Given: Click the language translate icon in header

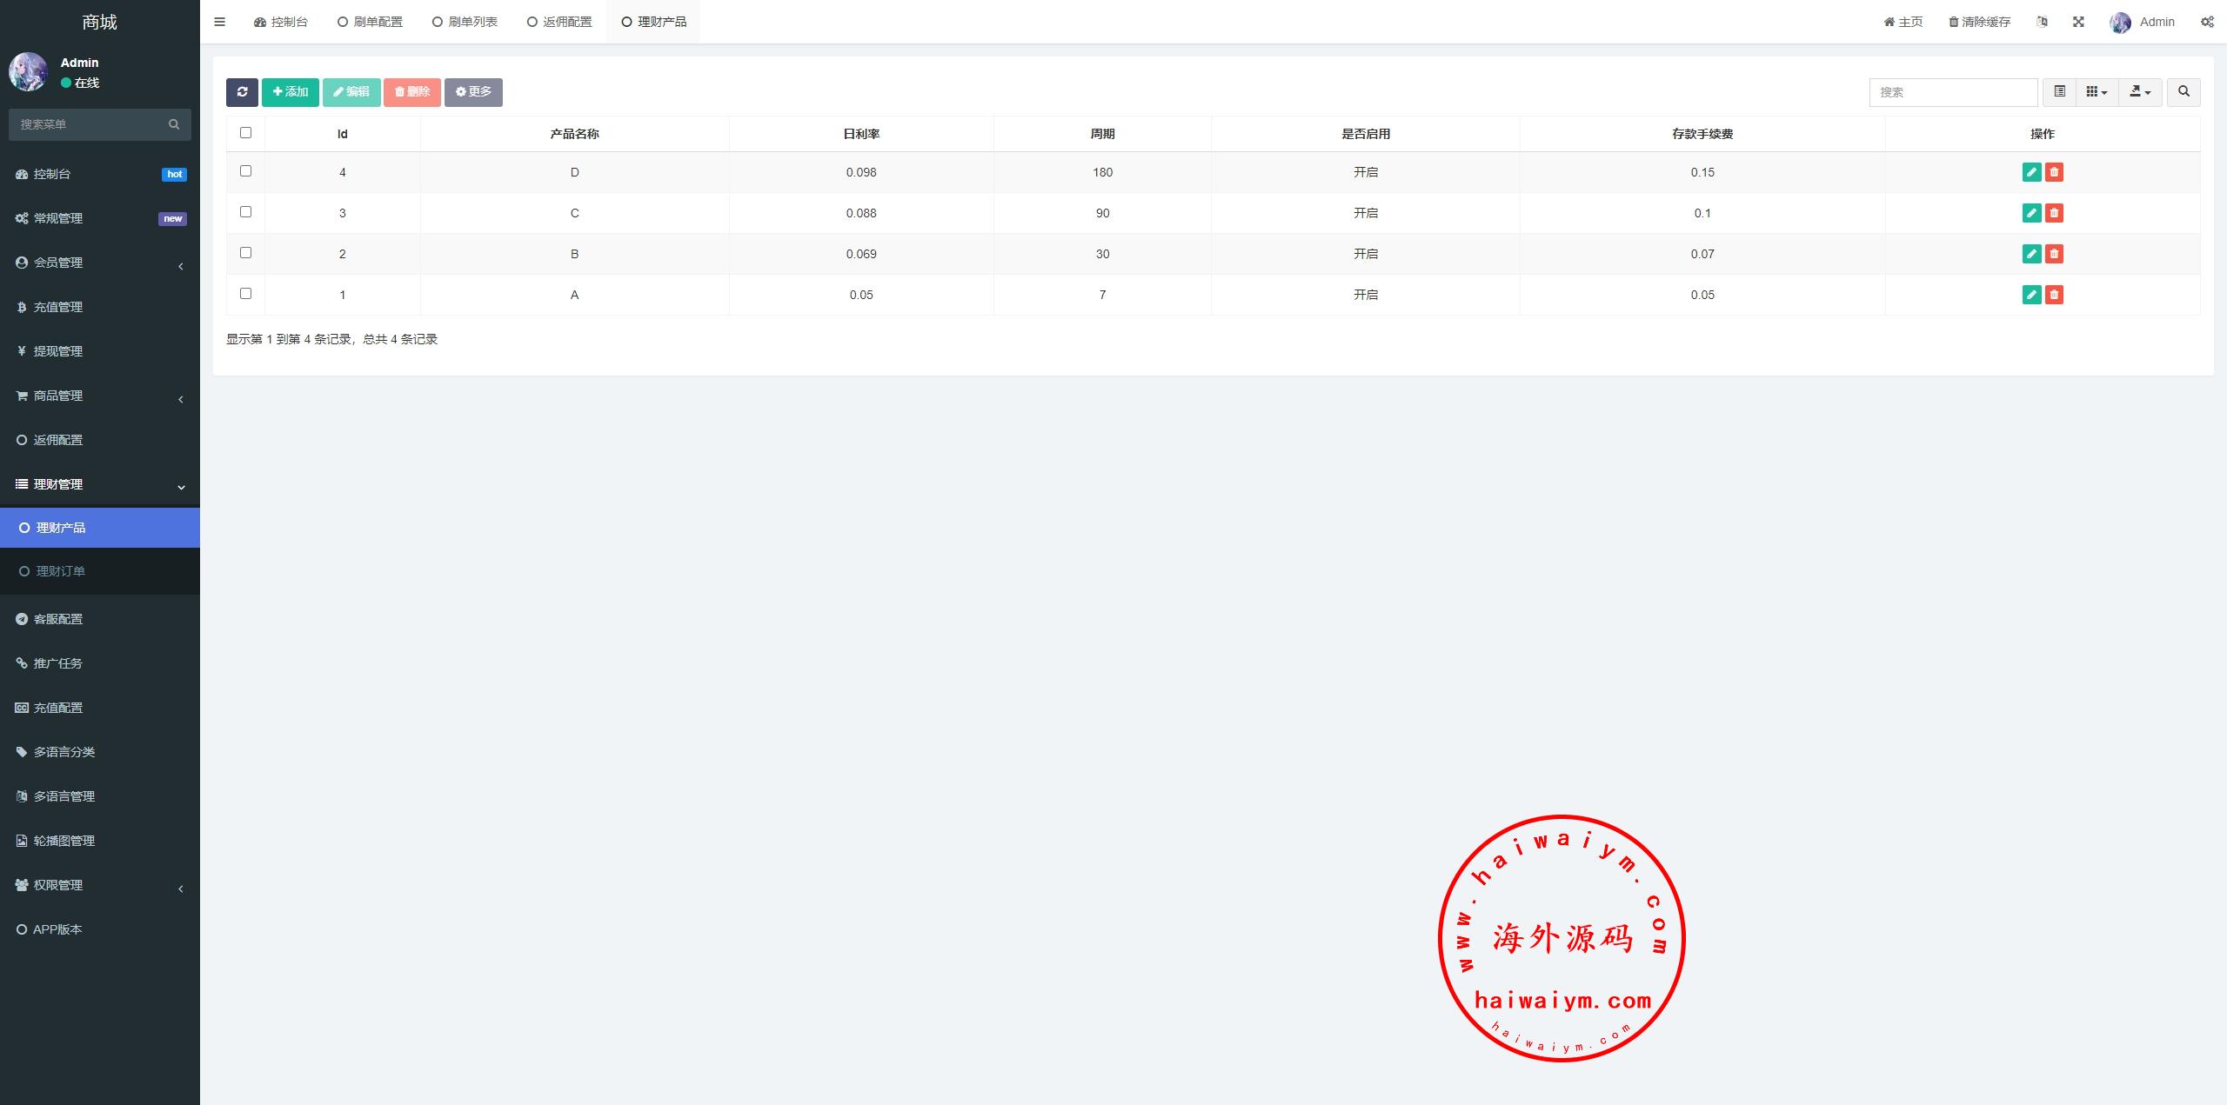Looking at the screenshot, I should 2042,22.
